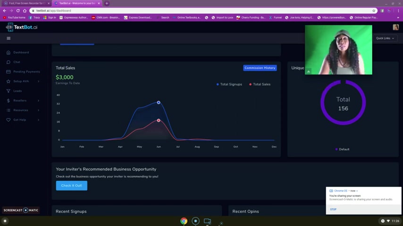Open YouTube home bookmark

tap(14, 18)
